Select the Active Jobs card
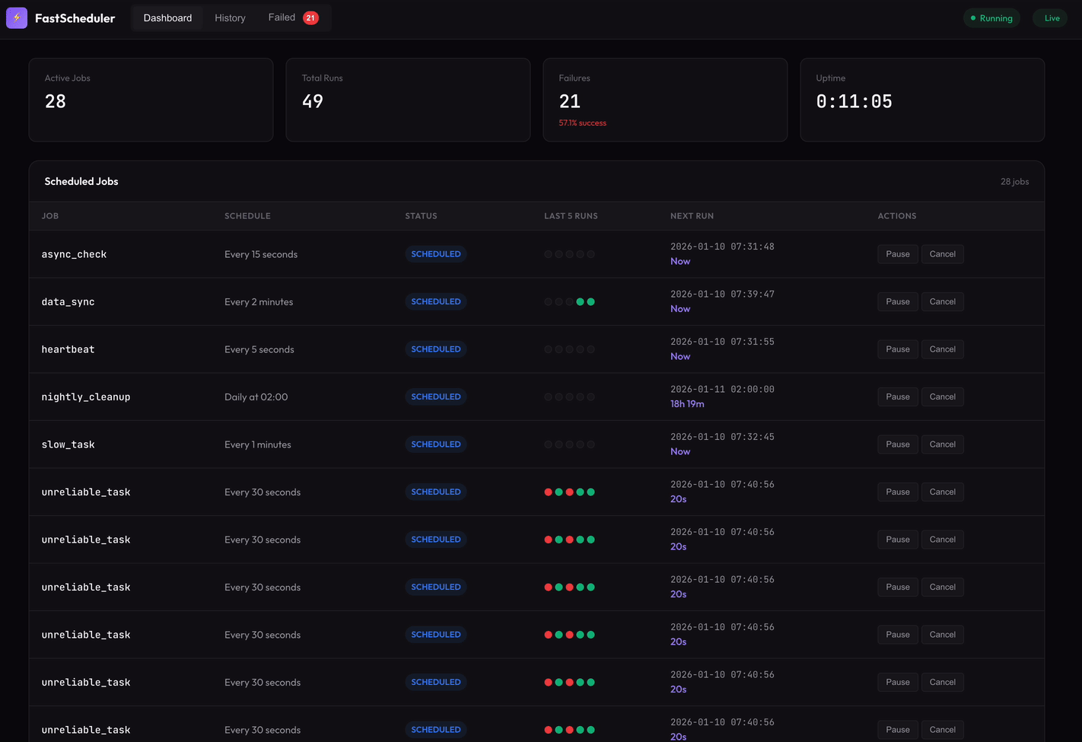The width and height of the screenshot is (1082, 742). click(151, 100)
